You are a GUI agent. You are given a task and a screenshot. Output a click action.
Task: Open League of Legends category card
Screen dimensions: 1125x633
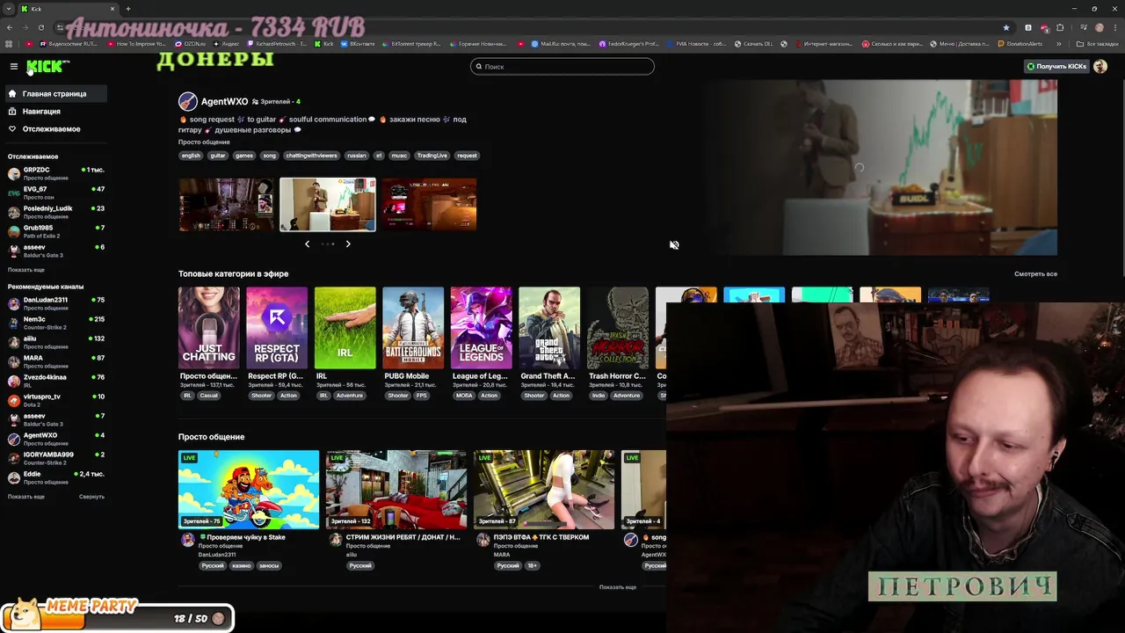481,328
